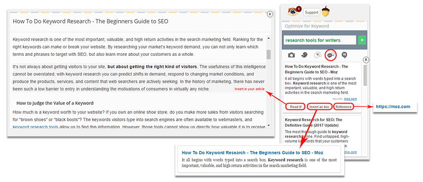Click the keyword input field
This screenshot has width=423, height=182.
pyautogui.click(x=320, y=40)
